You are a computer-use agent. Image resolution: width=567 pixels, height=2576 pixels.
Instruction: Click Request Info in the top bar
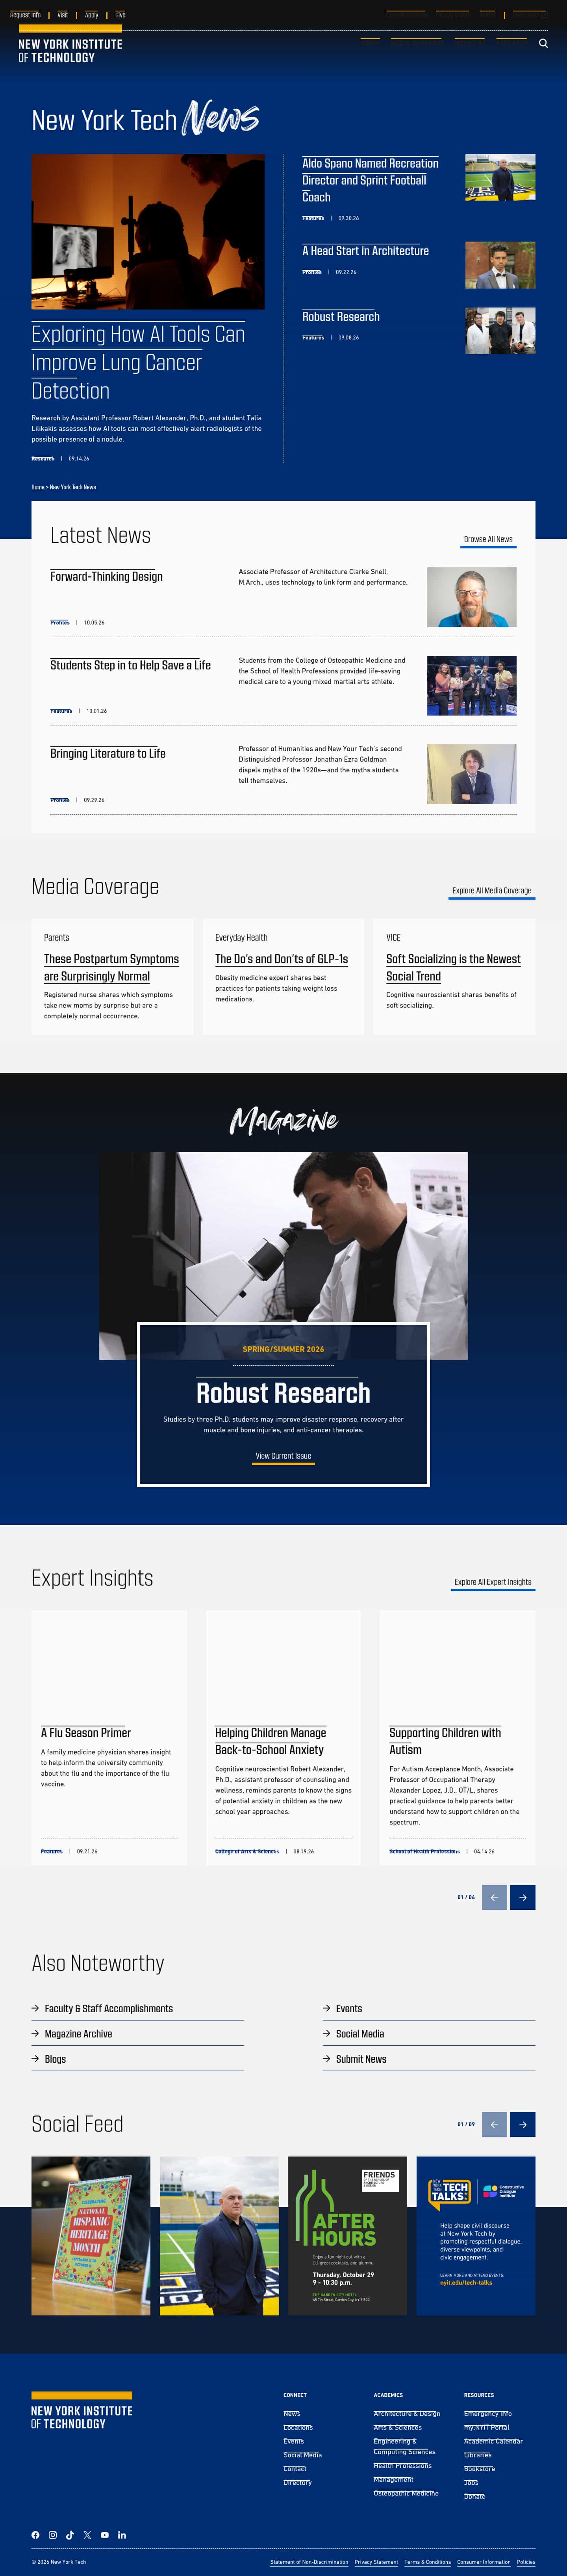tap(25, 15)
